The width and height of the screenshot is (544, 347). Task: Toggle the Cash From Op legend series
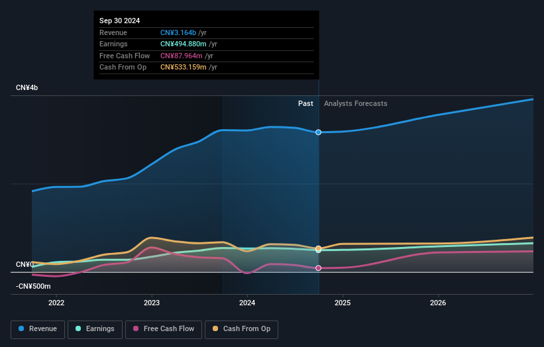point(241,329)
